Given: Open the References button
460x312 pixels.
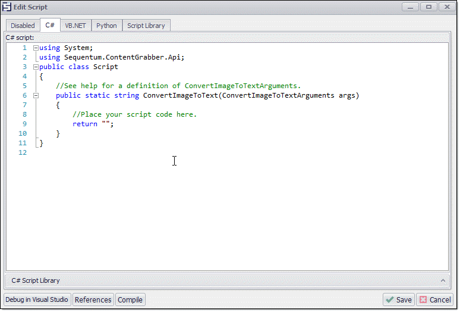Looking at the screenshot, I should click(93, 300).
